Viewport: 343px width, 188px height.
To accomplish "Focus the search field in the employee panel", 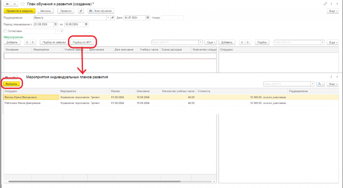I will click(297, 42).
